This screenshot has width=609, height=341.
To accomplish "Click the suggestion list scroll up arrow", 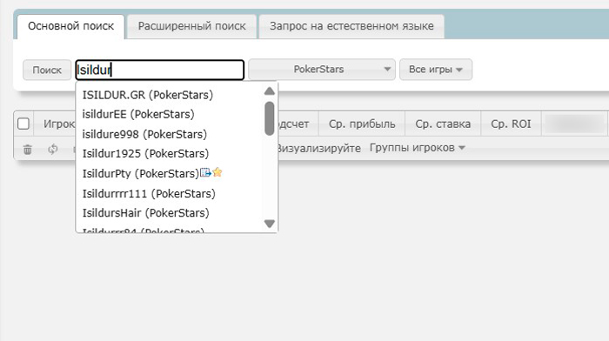I will point(270,91).
